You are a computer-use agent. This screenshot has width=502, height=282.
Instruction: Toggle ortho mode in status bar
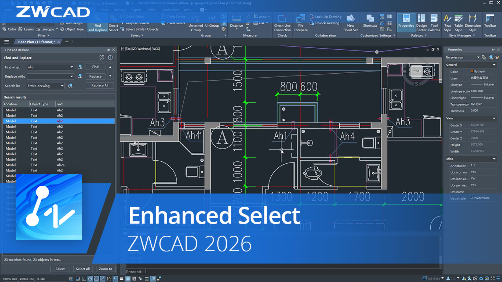(84, 279)
